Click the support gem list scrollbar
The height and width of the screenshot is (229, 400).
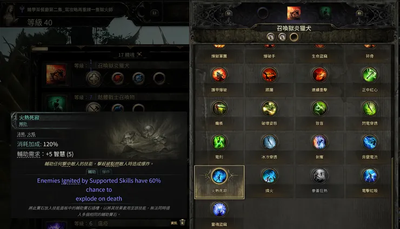point(393,194)
